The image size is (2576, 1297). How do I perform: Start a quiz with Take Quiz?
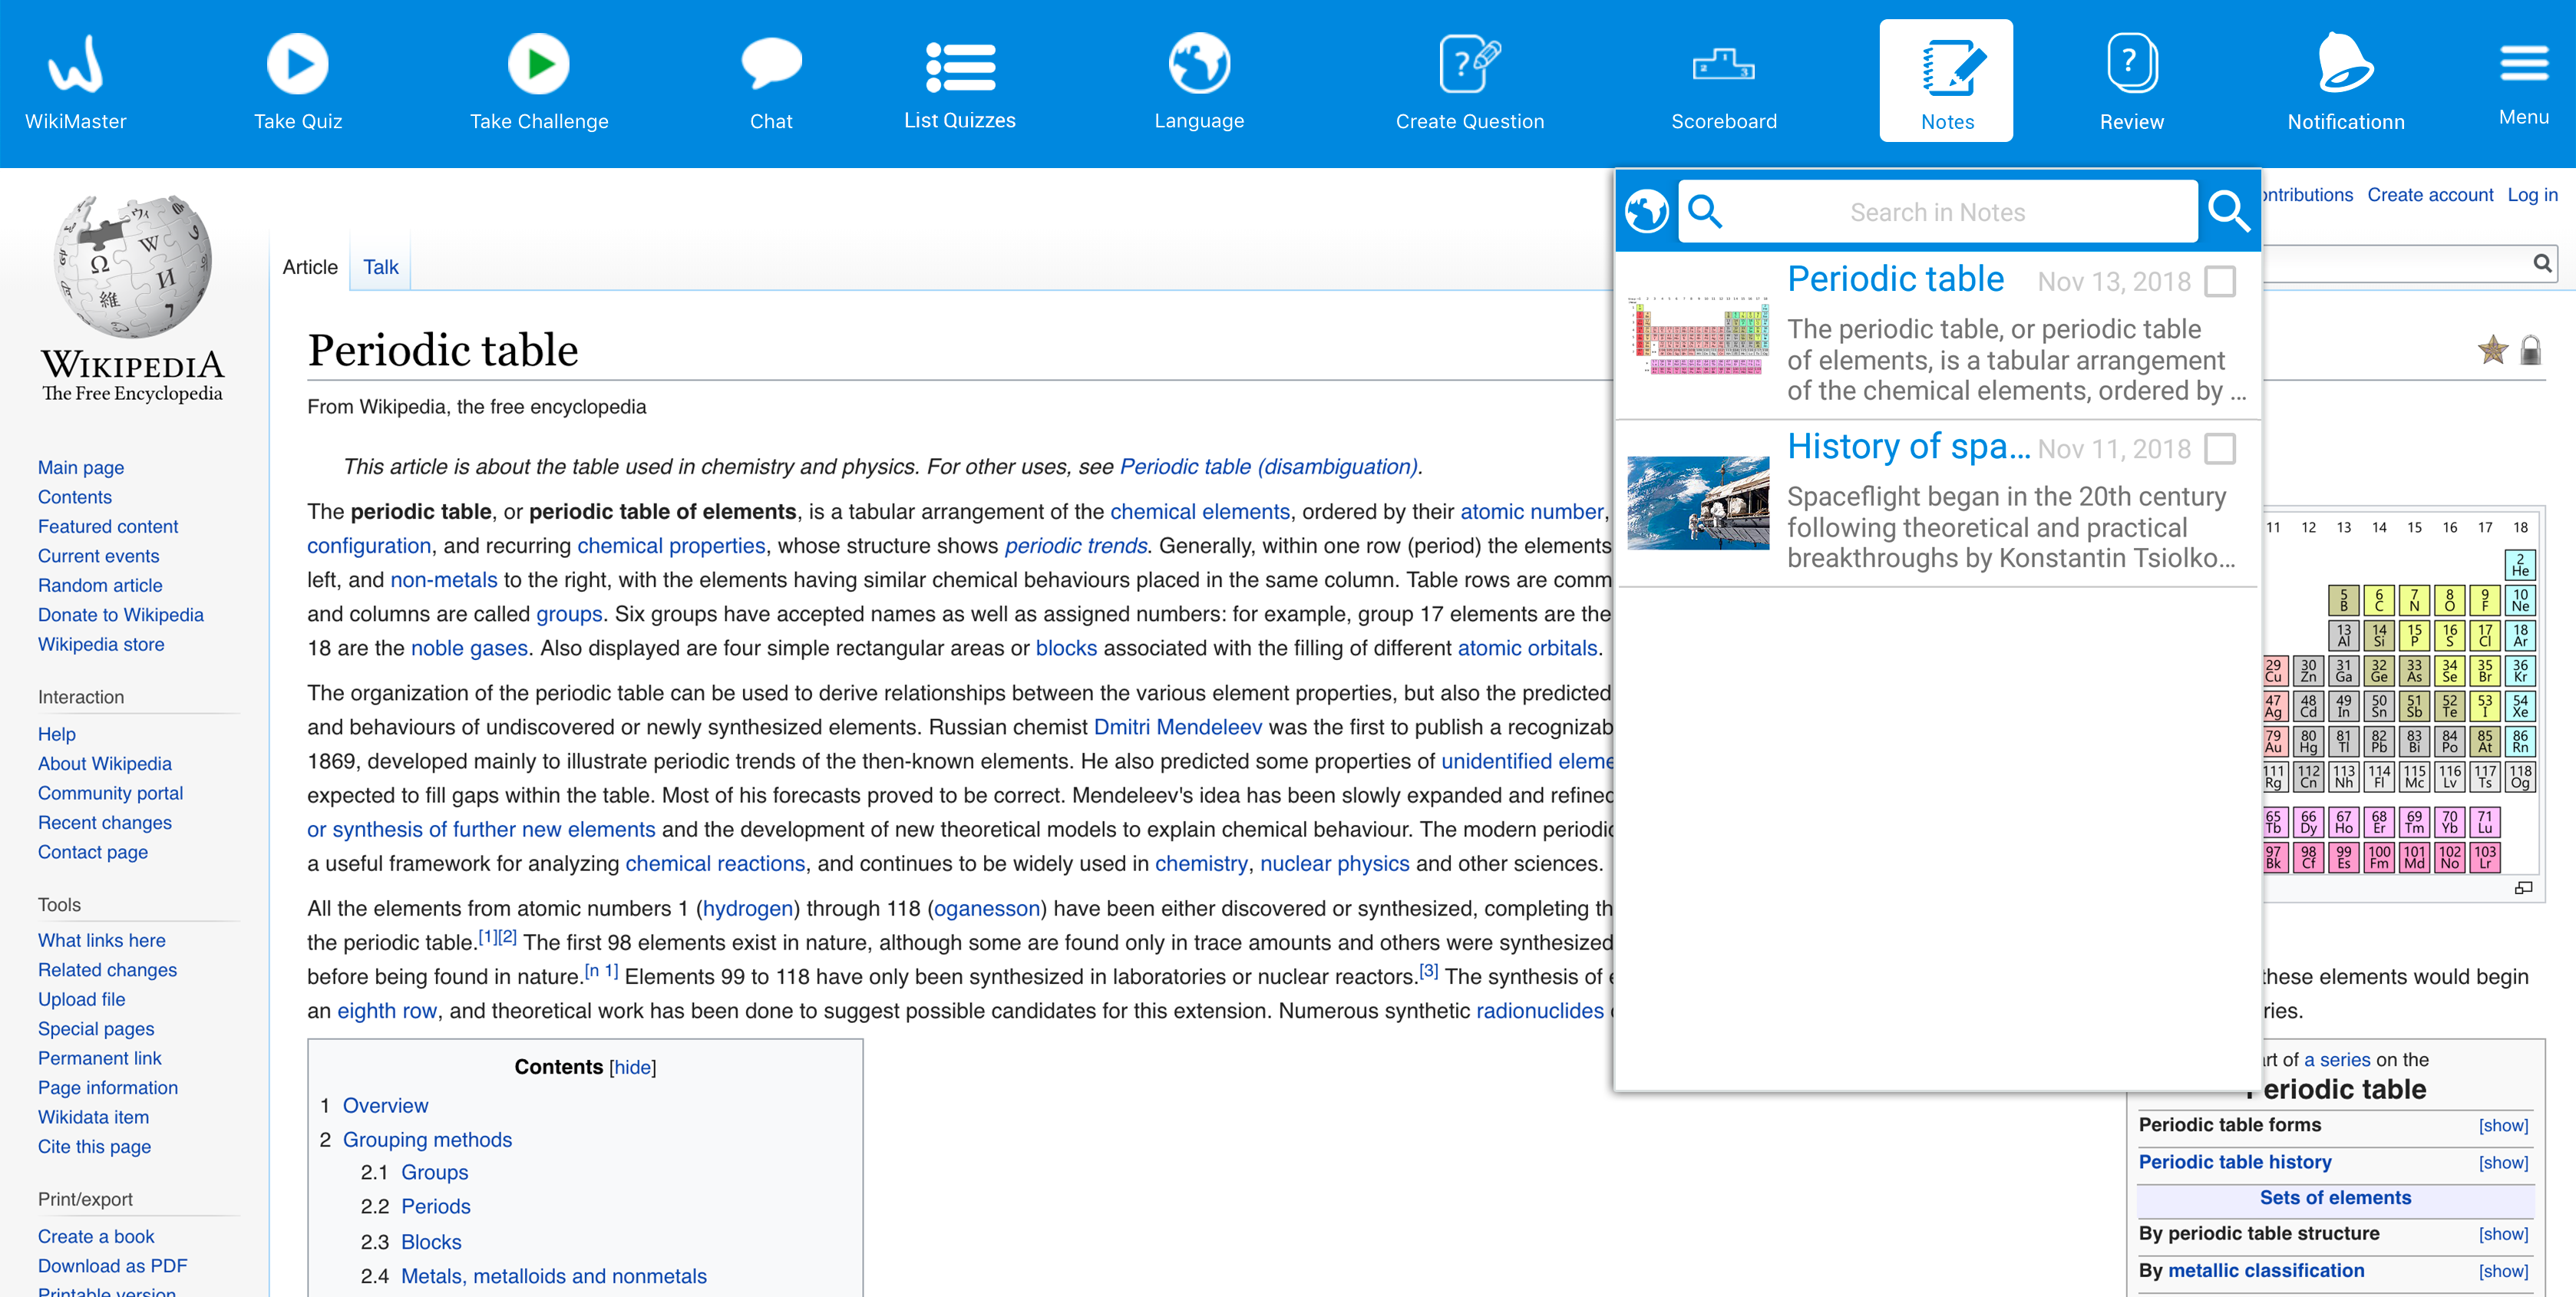297,64
